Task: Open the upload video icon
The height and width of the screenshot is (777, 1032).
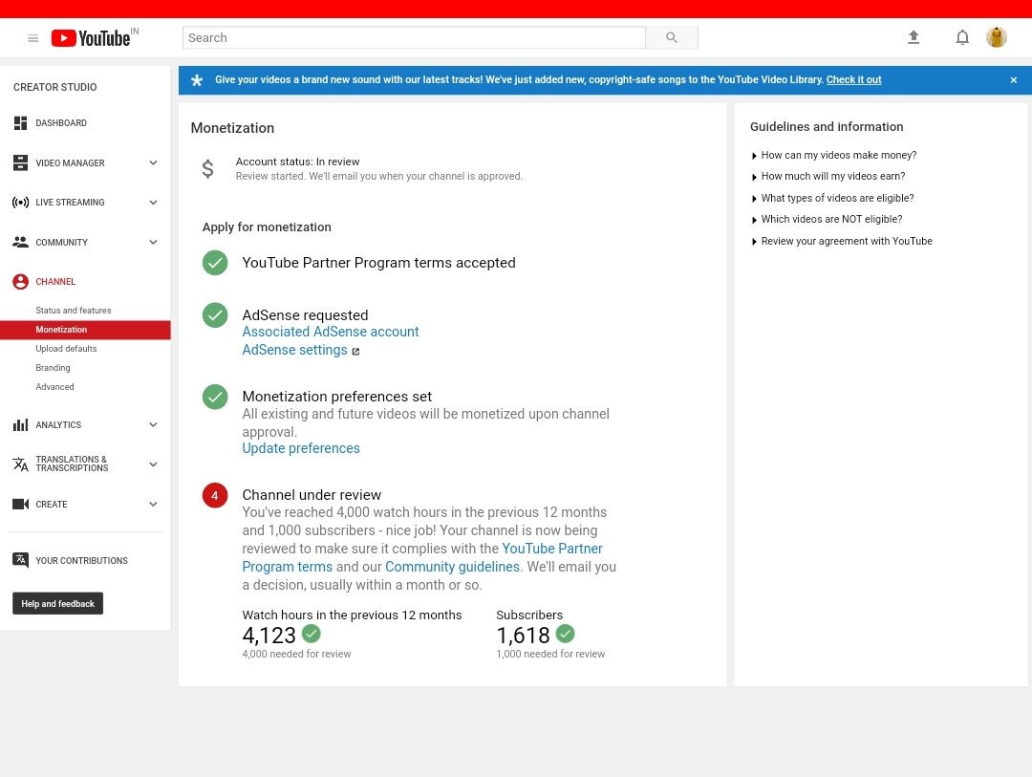Action: click(914, 37)
